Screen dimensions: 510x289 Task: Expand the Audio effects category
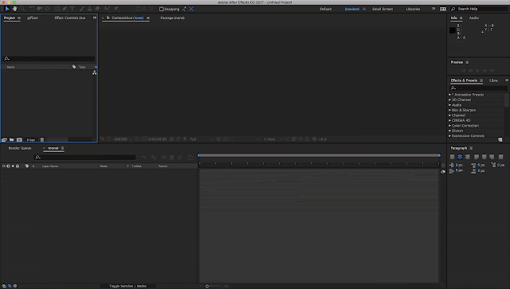click(x=449, y=105)
